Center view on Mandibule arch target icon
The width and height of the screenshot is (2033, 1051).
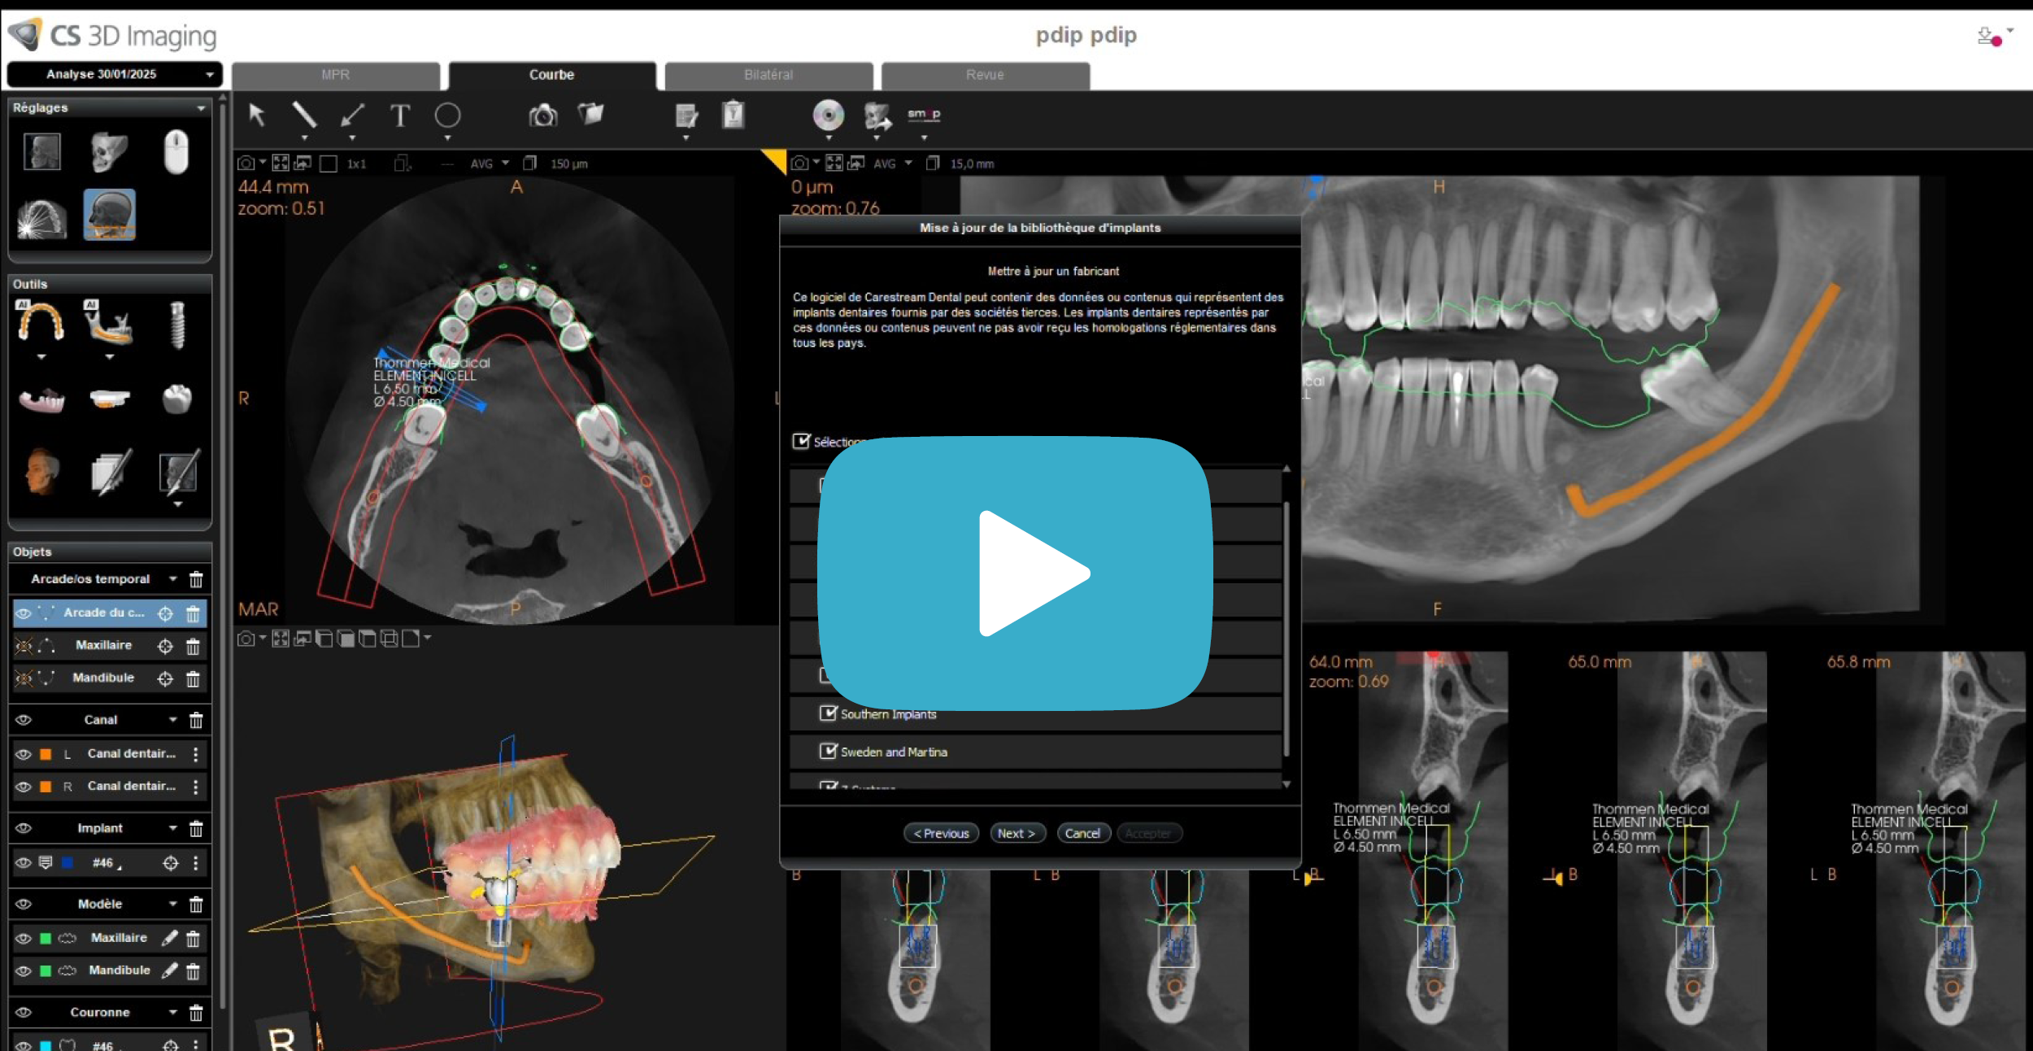point(165,678)
